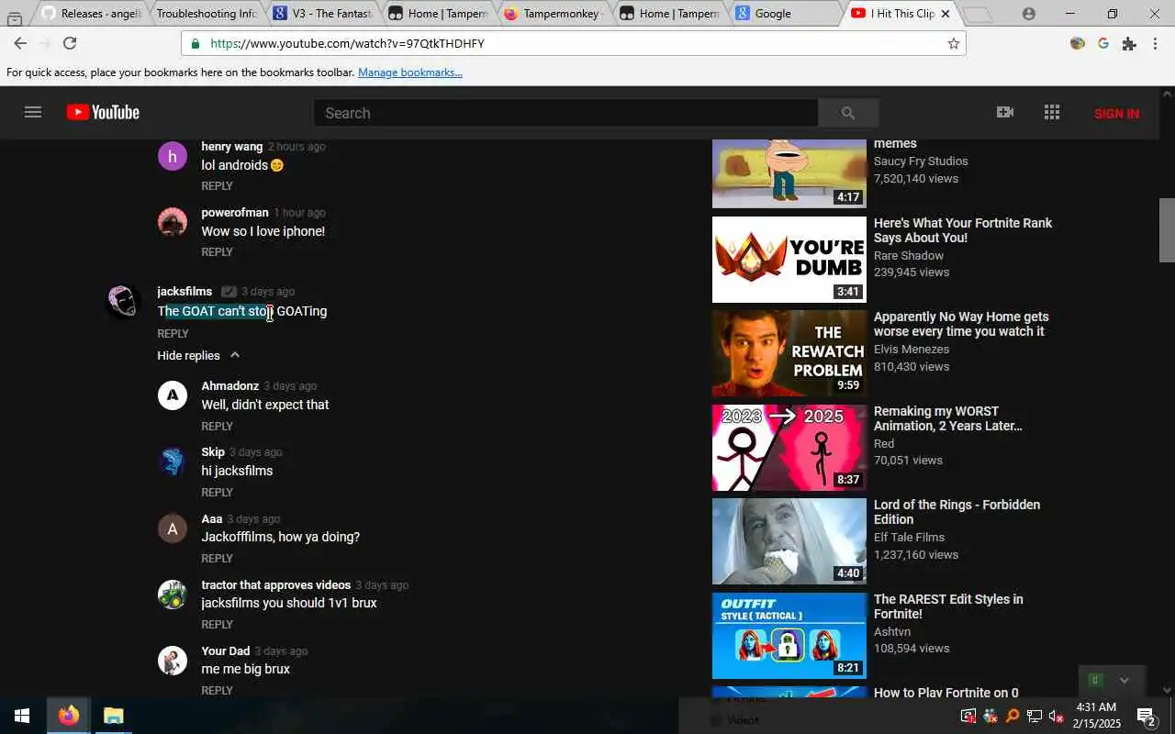Reply to henry wang's comment
Viewport: 1175px width, 734px height.
click(x=218, y=186)
